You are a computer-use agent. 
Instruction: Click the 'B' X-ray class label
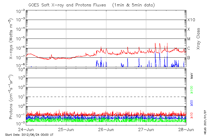tap(189, 58)
